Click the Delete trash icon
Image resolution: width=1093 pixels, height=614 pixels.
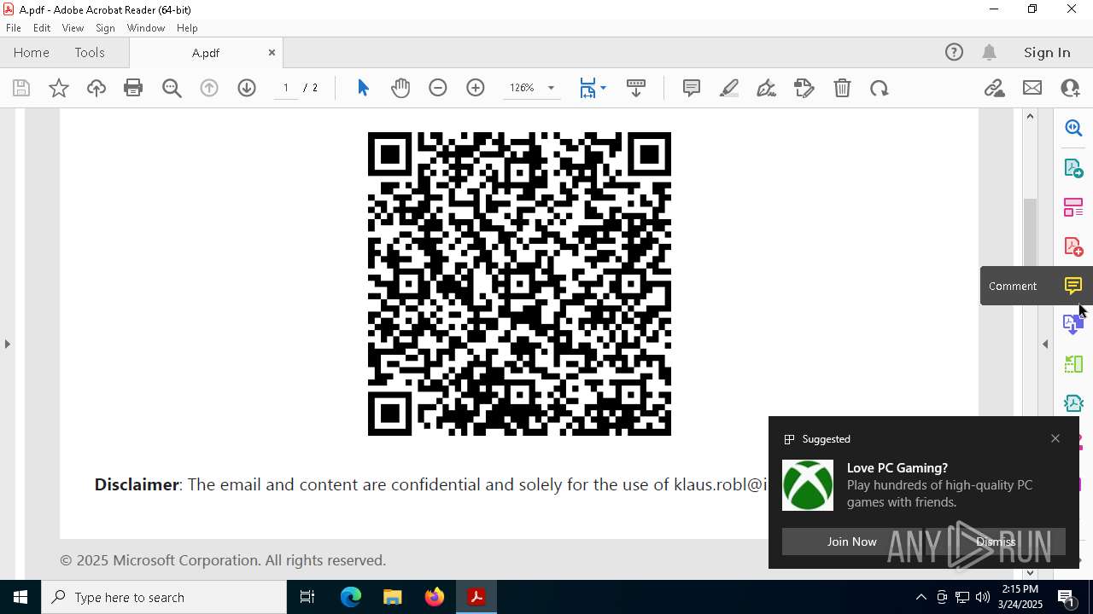coord(842,88)
